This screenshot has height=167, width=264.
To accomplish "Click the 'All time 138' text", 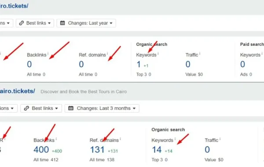I will (102, 160).
